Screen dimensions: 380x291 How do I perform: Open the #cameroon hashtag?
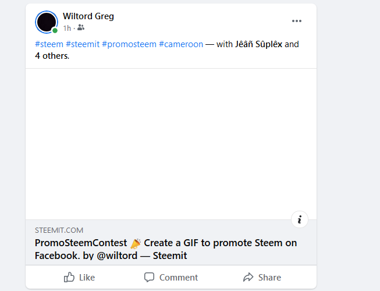click(181, 44)
